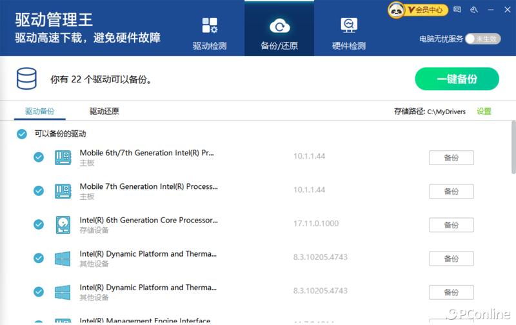Click the cloud restore icon above 备份/还原

click(279, 26)
